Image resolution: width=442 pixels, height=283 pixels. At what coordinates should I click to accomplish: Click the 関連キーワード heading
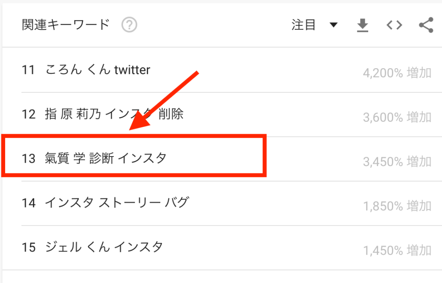(x=66, y=25)
